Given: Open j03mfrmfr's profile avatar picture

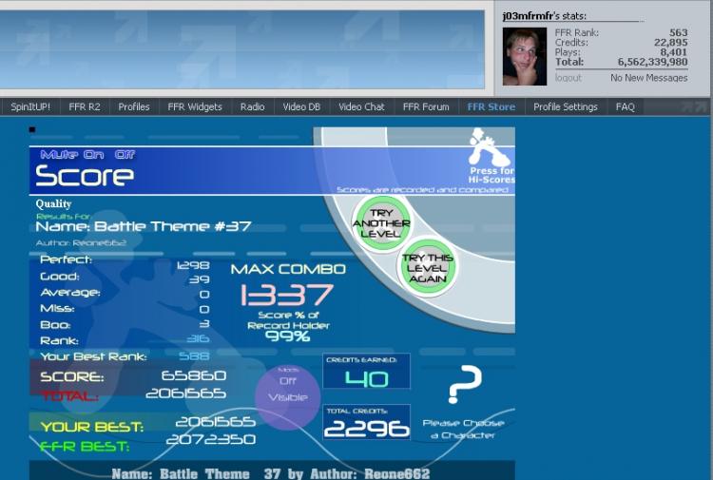Looking at the screenshot, I should click(524, 56).
